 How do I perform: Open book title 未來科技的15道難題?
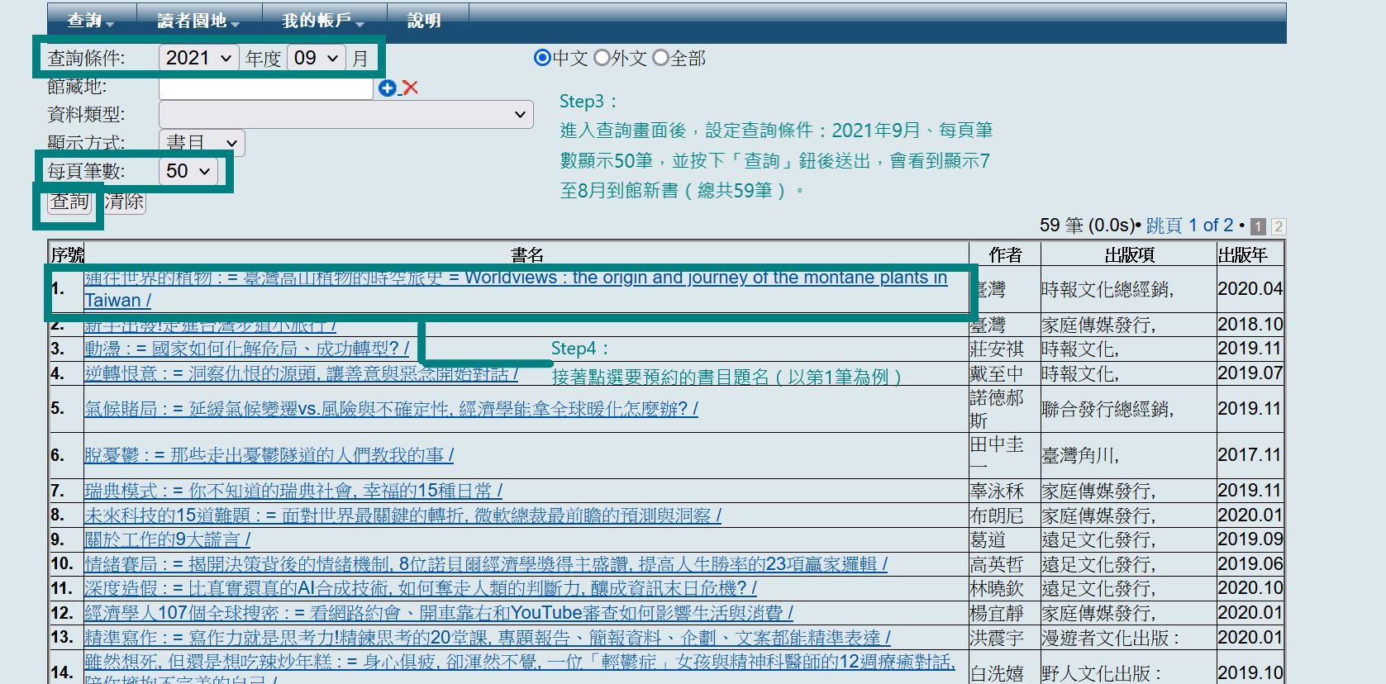click(x=402, y=515)
